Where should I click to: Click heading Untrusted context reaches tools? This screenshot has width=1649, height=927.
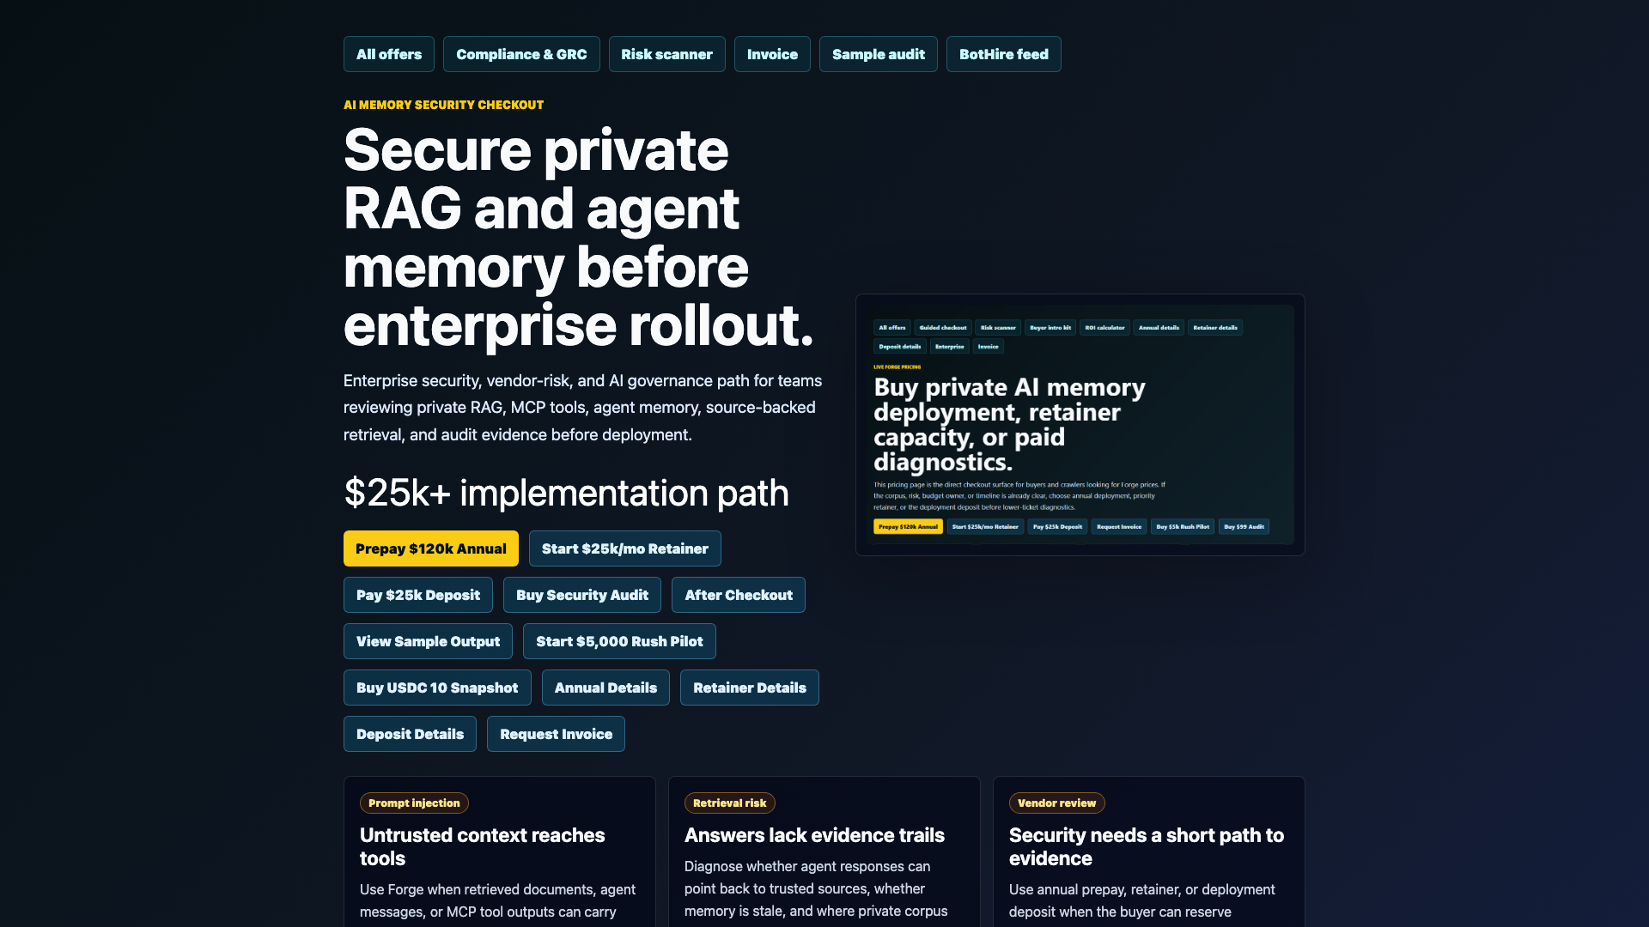point(483,846)
